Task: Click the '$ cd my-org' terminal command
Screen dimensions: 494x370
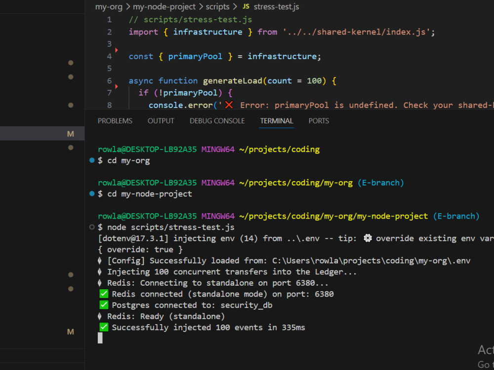Action: click(124, 160)
